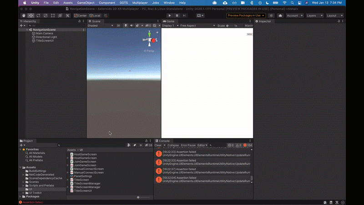Open the Collab services icon
Image resolution: width=364 pixels, height=205 pixels.
(x=271, y=15)
